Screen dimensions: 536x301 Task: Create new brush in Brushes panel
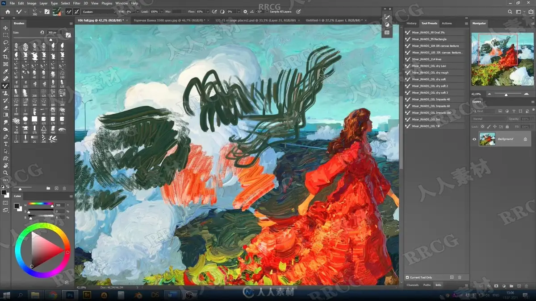pos(57,189)
